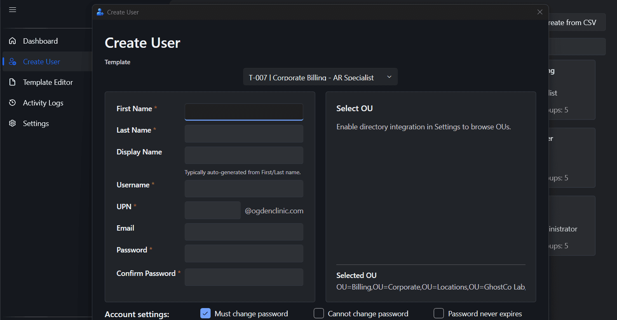The height and width of the screenshot is (320, 617).
Task: Click 'Enable directory integration in Settings' message
Action: (x=424, y=127)
